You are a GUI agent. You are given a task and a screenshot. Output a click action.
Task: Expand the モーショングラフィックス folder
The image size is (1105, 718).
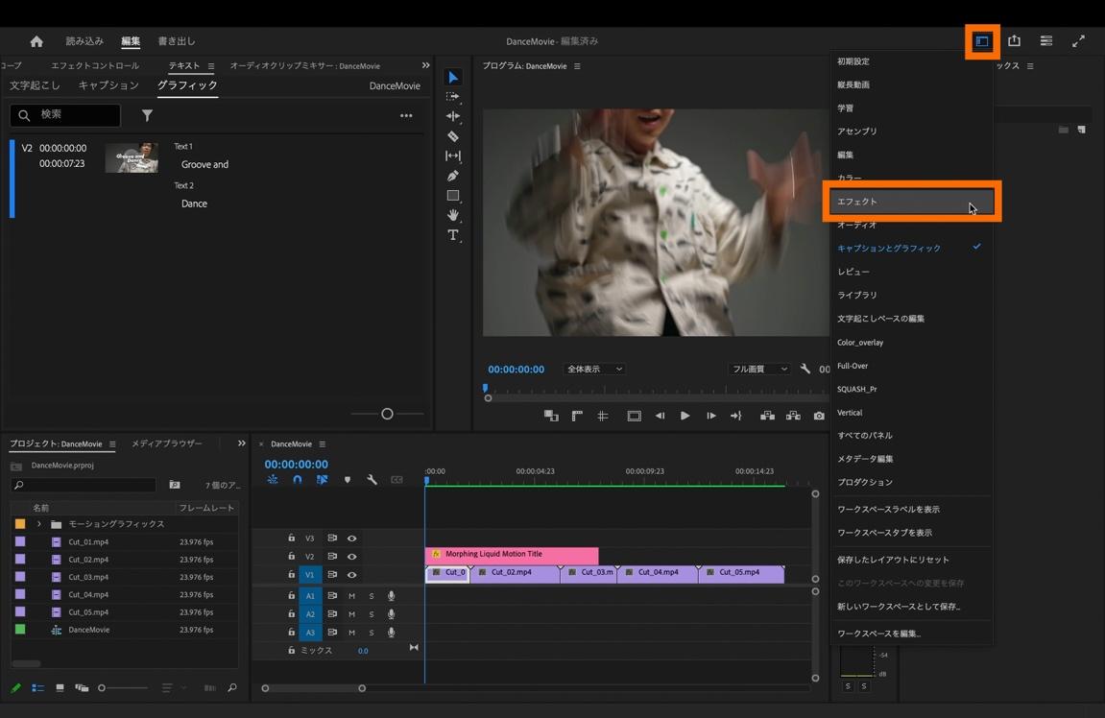[39, 524]
